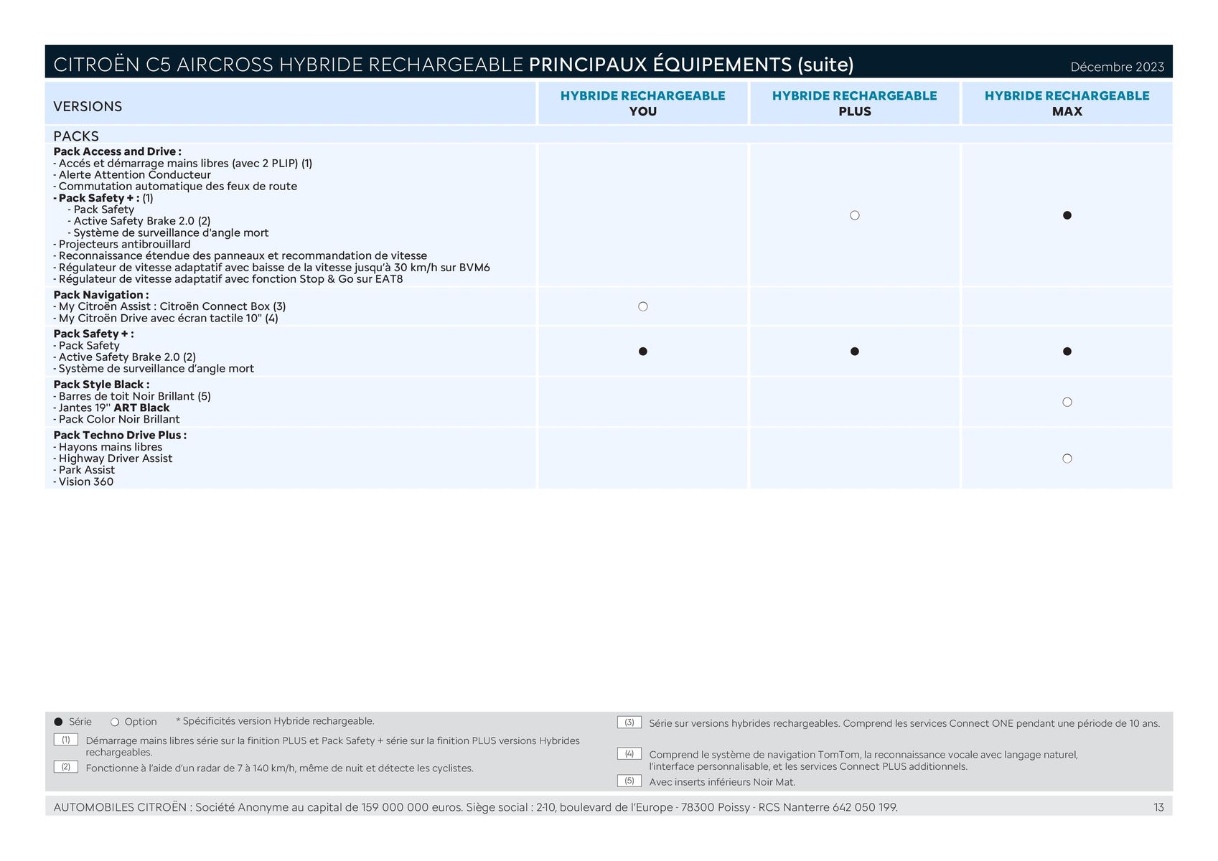Click the 'Highway Driver Assist' line
1218x861 pixels.
click(113, 458)
